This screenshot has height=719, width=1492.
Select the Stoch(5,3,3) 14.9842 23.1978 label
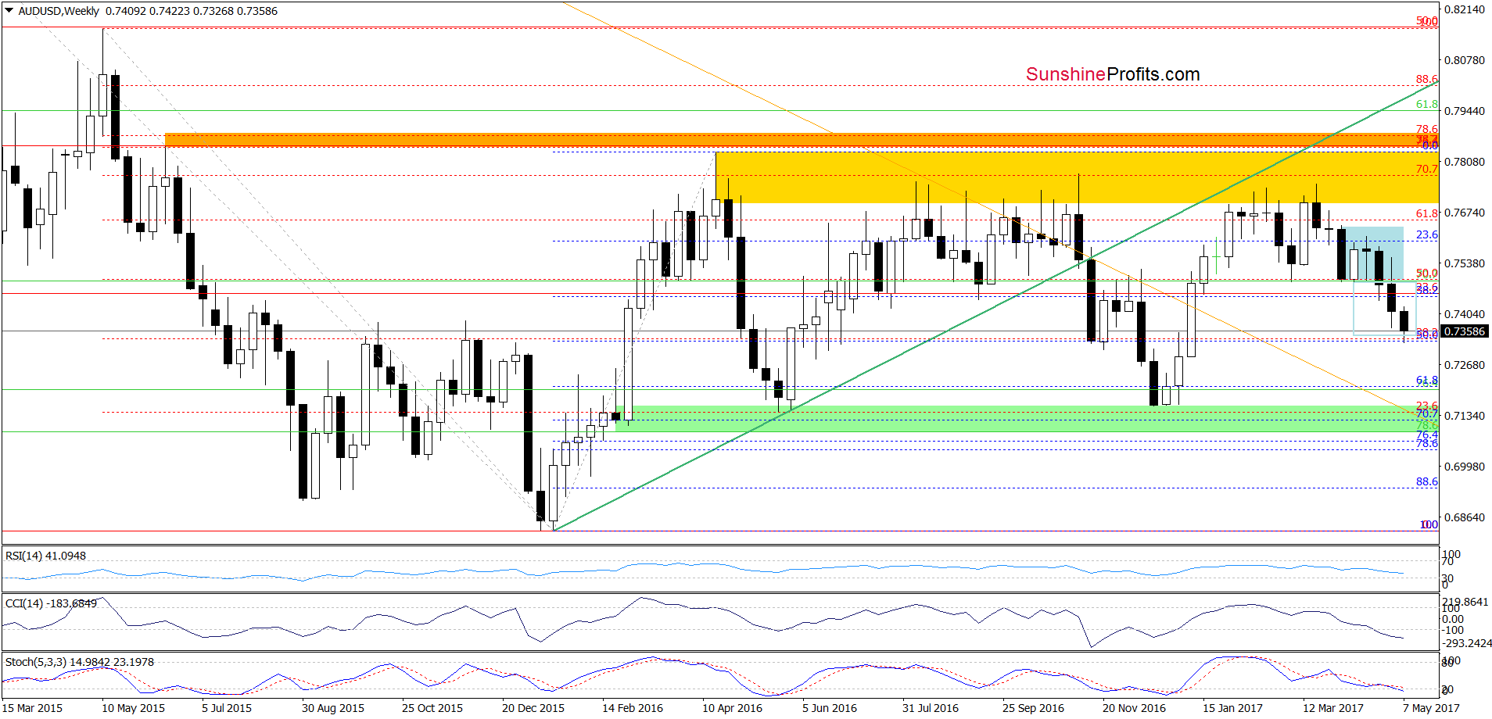(80, 662)
